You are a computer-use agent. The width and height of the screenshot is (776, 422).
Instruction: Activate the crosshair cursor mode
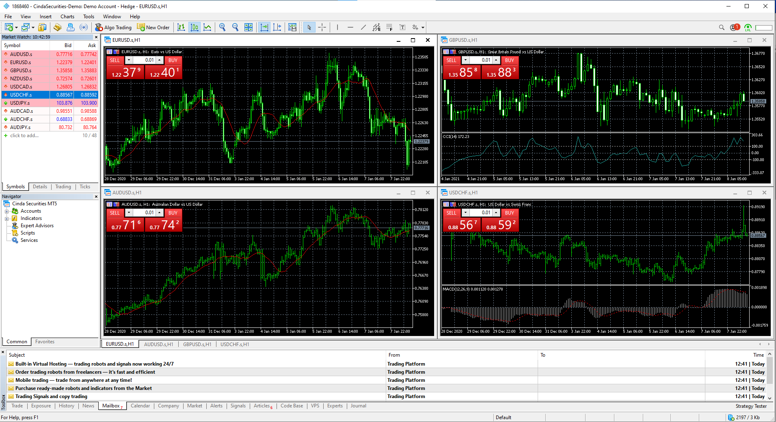tap(322, 27)
